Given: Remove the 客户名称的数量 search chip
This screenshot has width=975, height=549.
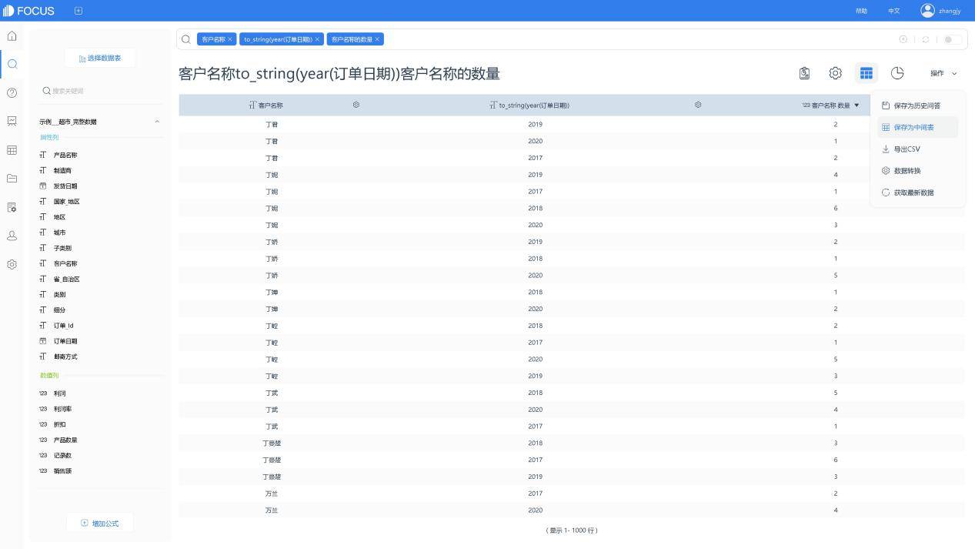Looking at the screenshot, I should point(377,39).
